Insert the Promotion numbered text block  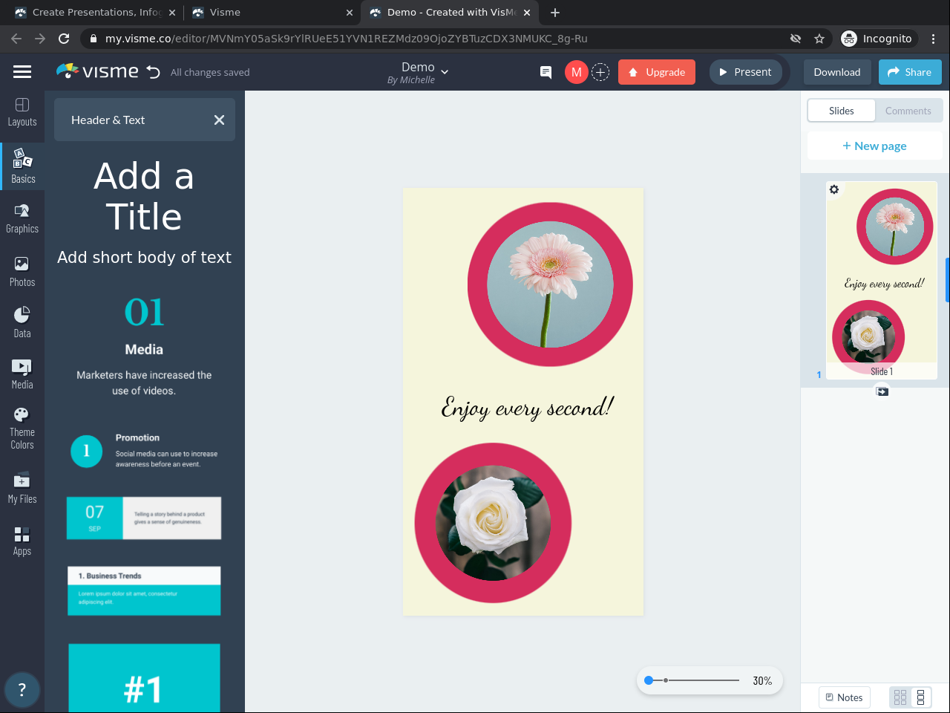pyautogui.click(x=145, y=451)
